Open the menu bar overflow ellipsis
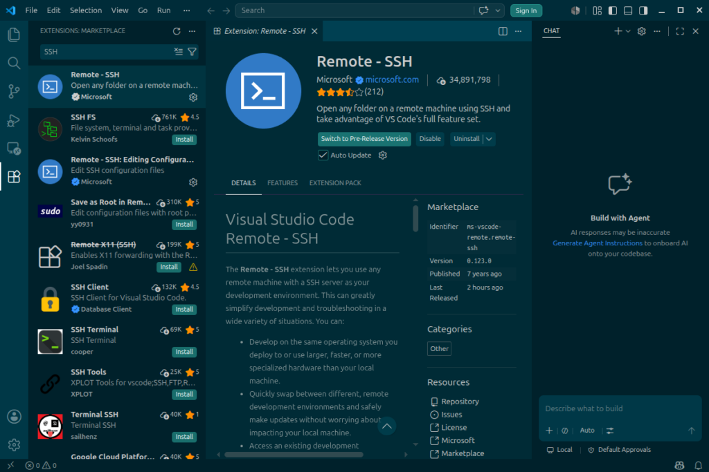The height and width of the screenshot is (472, 709). [187, 10]
